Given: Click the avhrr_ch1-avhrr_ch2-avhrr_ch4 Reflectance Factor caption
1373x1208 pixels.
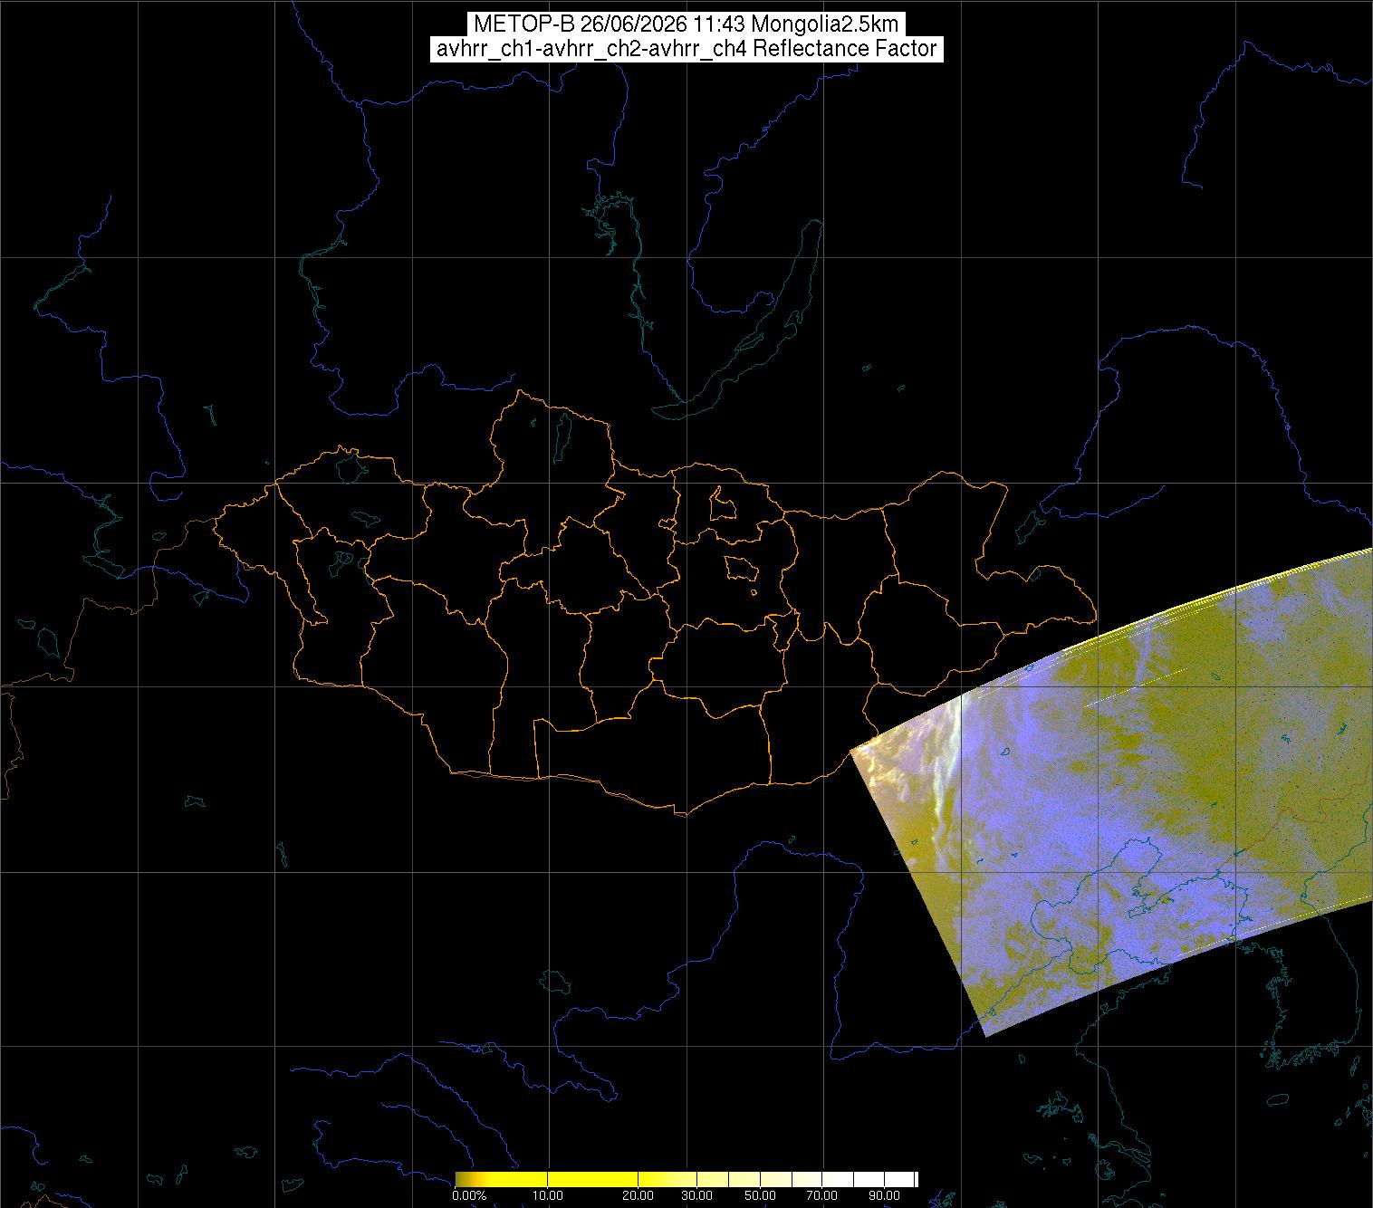Looking at the screenshot, I should point(686,49).
